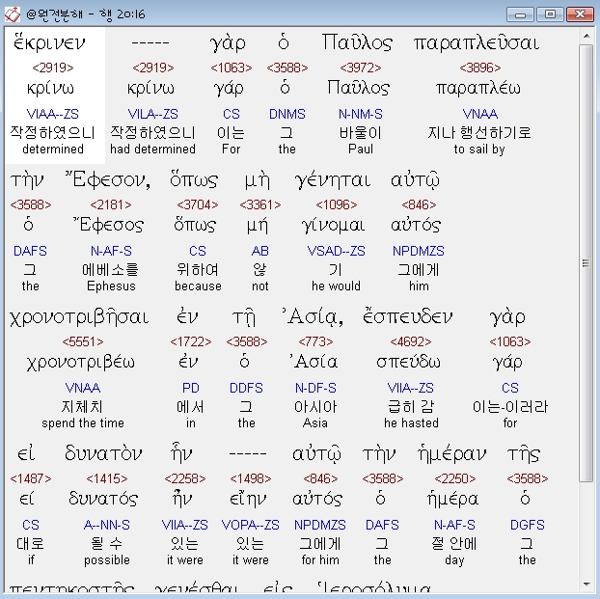Click the parsing code A--NN-S
The width and height of the screenshot is (600, 599).
pyautogui.click(x=107, y=525)
